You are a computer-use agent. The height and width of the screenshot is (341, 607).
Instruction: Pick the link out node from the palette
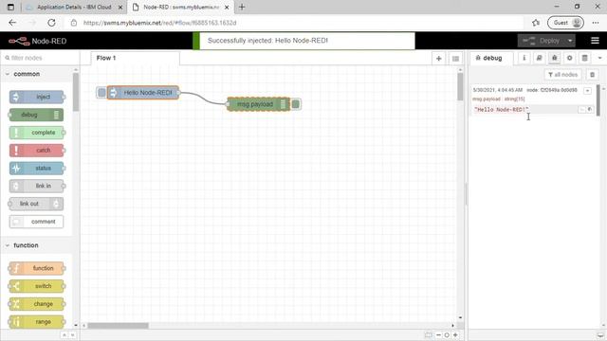coord(36,204)
